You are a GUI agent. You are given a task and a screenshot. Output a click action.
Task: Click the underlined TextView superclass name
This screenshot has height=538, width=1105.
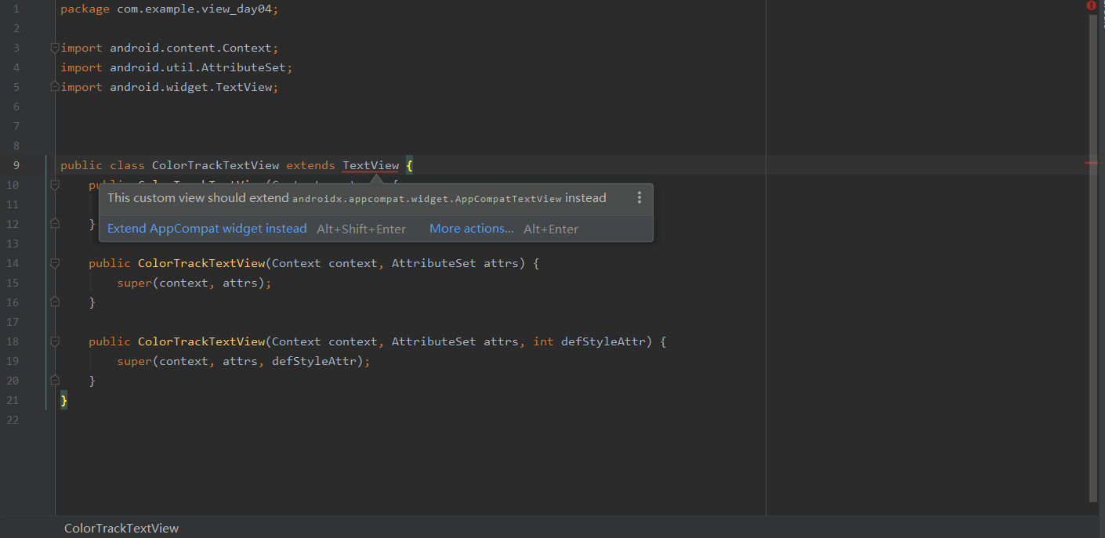(x=371, y=165)
